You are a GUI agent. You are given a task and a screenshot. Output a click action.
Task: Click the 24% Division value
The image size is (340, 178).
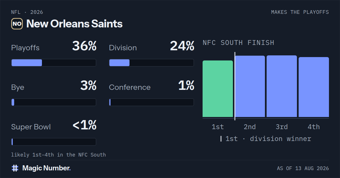[182, 46]
